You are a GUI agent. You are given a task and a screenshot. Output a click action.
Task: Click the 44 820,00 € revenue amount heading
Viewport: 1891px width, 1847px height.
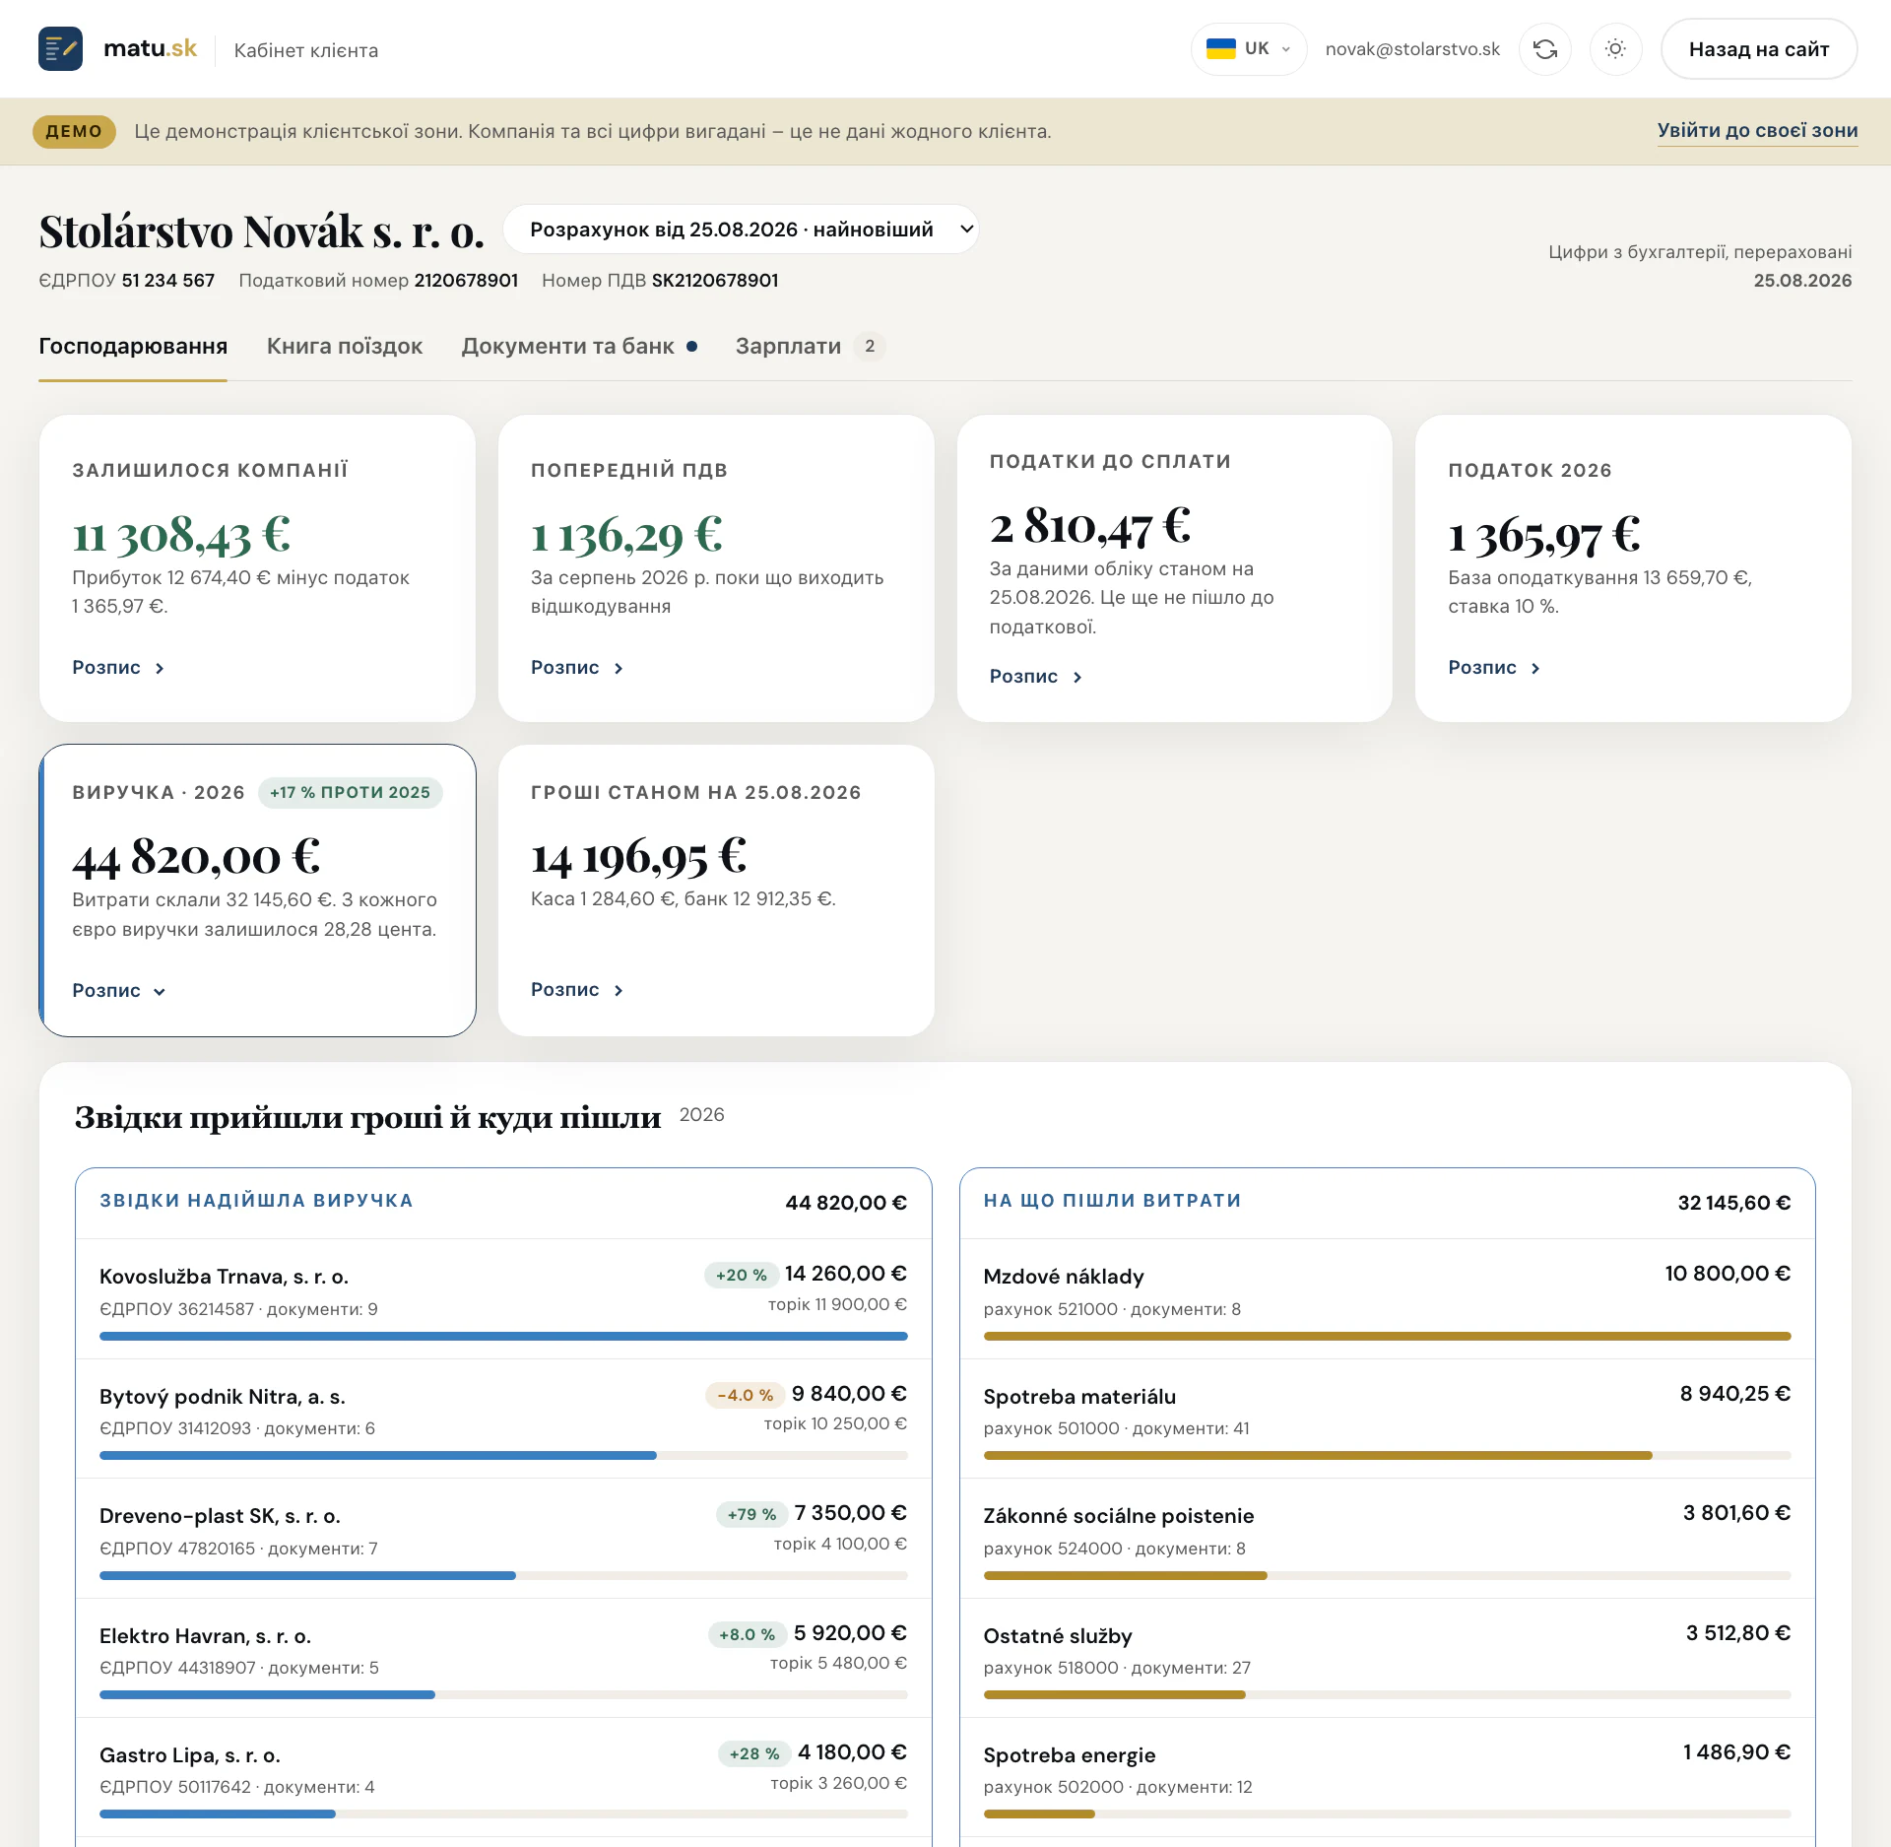click(x=197, y=857)
